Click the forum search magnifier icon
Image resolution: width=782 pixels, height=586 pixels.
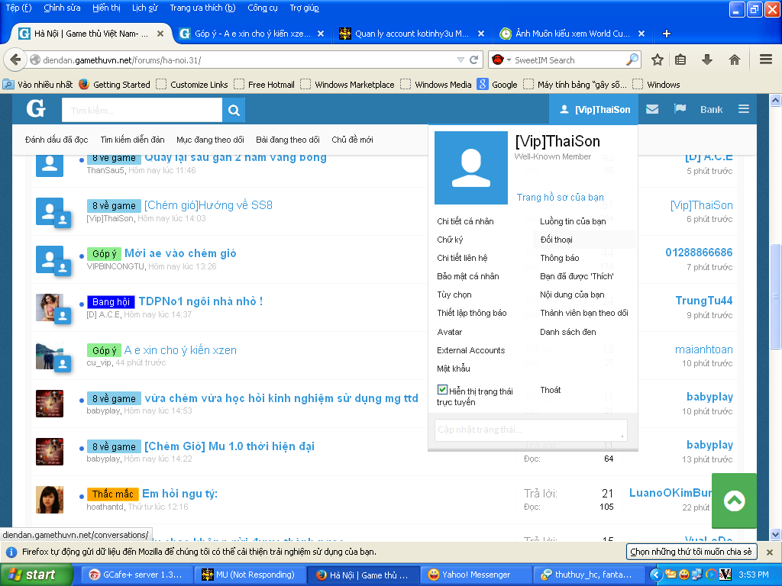[234, 111]
